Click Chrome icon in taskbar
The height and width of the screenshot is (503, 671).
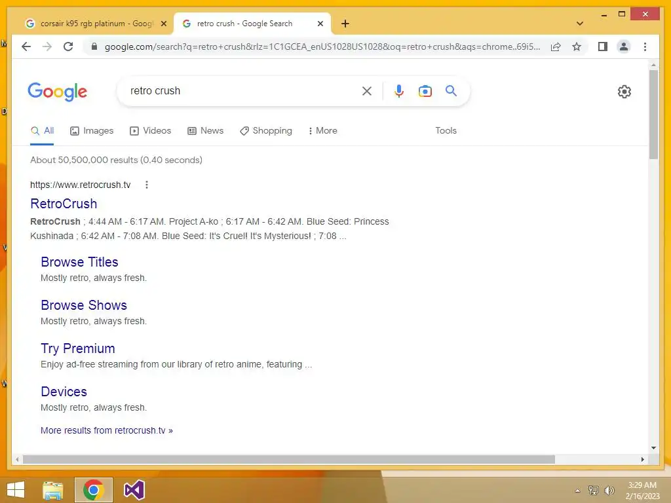93,490
